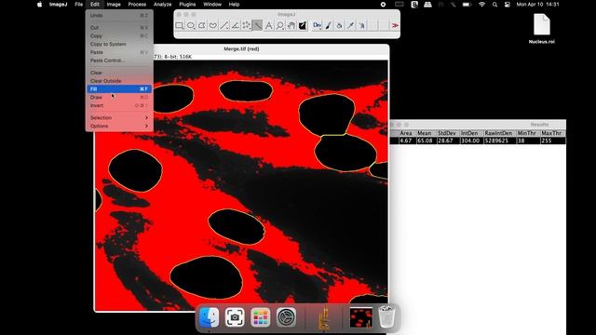Select the Angle tool

tap(236, 25)
